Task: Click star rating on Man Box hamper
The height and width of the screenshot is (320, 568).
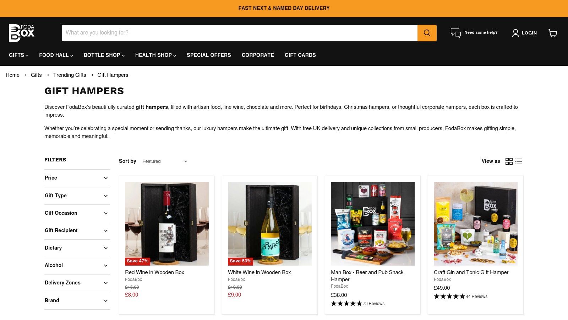Action: tap(346, 304)
